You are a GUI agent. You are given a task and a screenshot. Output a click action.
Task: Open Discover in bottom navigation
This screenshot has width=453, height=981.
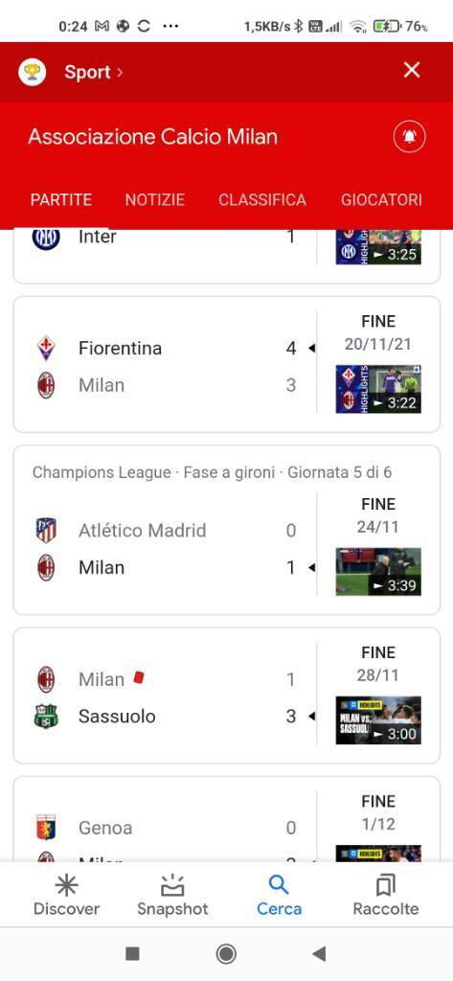66,896
